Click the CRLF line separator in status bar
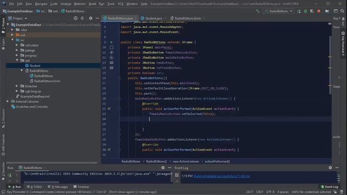This screenshot has width=347, height=195. 260,192
